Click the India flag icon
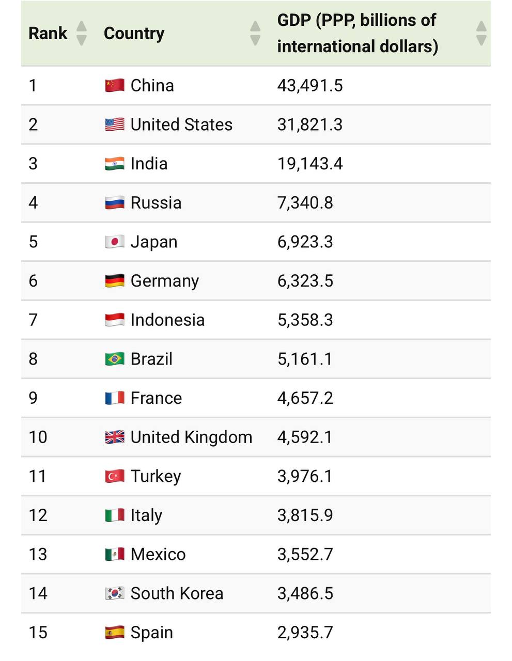Viewport: 512px width, 661px height. (115, 164)
